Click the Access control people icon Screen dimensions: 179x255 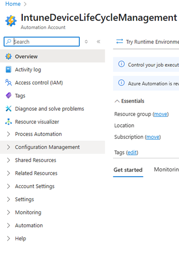coord(9,82)
